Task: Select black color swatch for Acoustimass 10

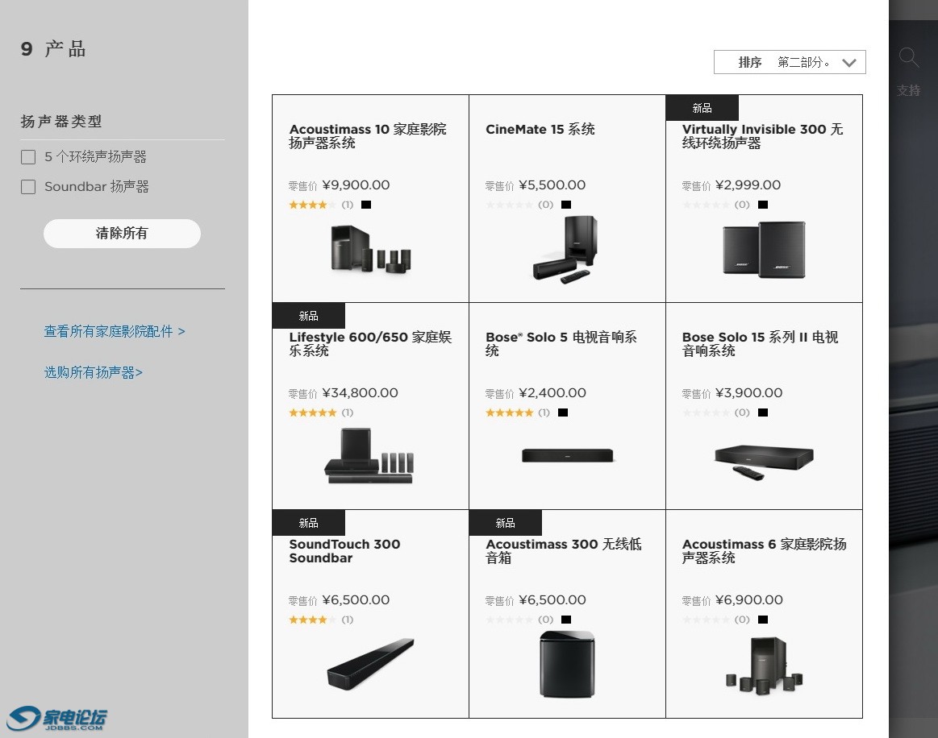Action: [366, 205]
